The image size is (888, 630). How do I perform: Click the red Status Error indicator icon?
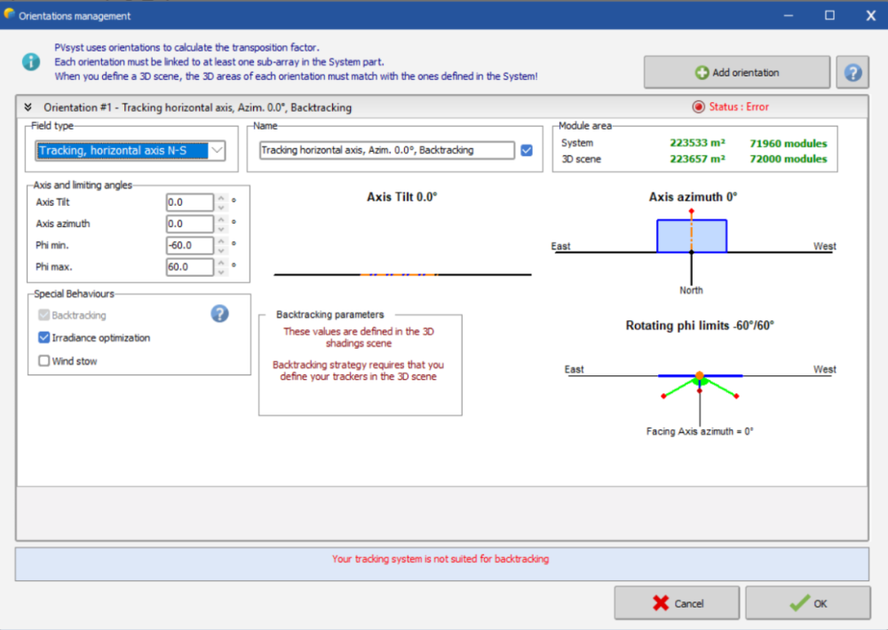click(x=698, y=107)
